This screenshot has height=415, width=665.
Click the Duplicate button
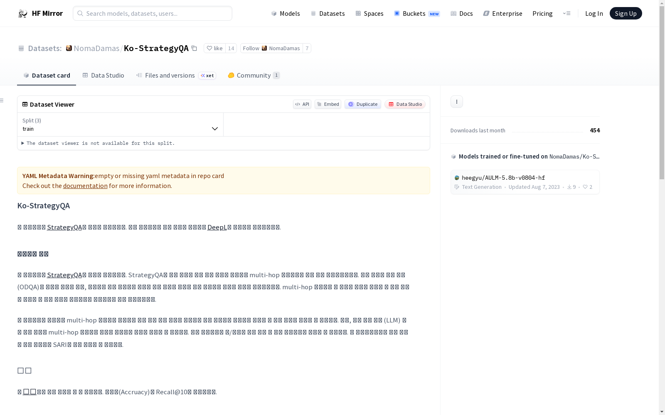363,104
